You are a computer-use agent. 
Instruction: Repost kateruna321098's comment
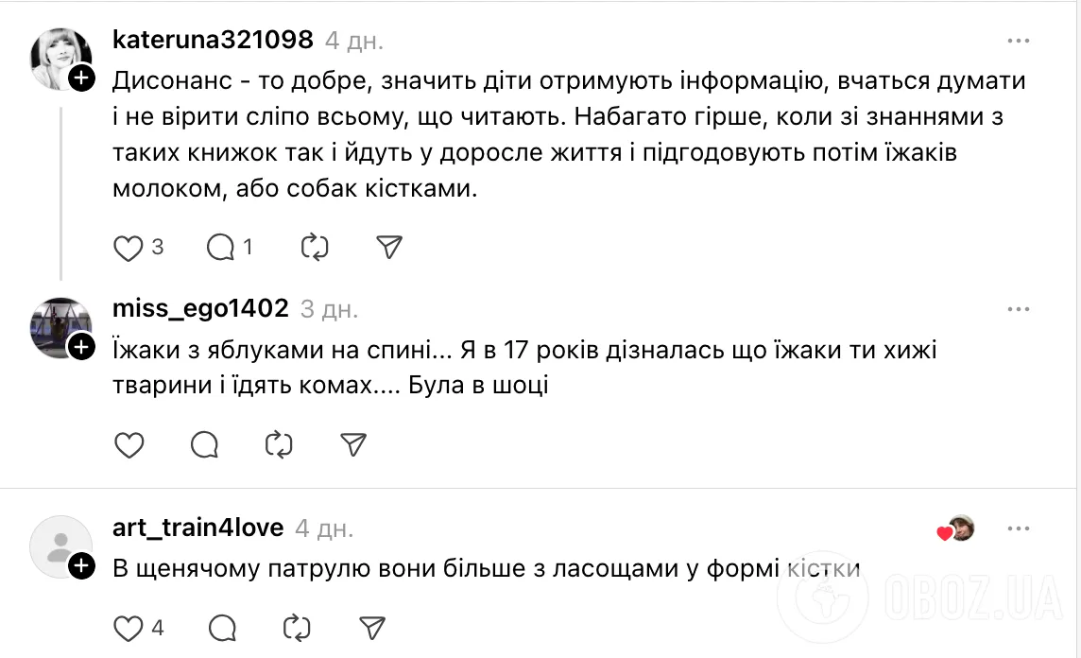tap(314, 247)
